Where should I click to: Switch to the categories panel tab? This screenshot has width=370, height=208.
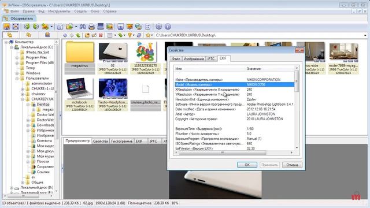click(x=47, y=35)
